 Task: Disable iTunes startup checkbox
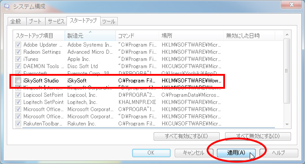pyautogui.click(x=18, y=59)
